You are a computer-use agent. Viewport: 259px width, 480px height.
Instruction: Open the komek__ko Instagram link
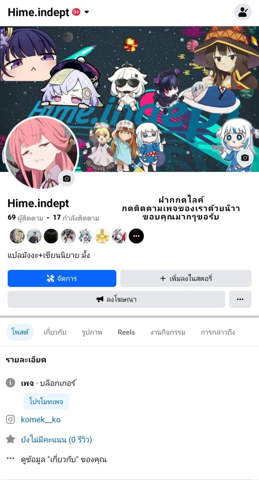click(41, 419)
